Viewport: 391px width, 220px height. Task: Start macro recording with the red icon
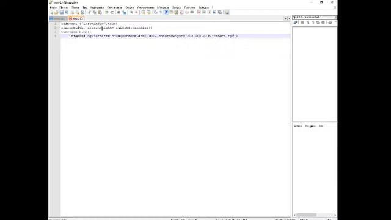tap(199, 12)
